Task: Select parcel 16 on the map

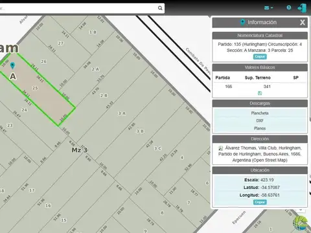Action: pyautogui.click(x=48, y=205)
